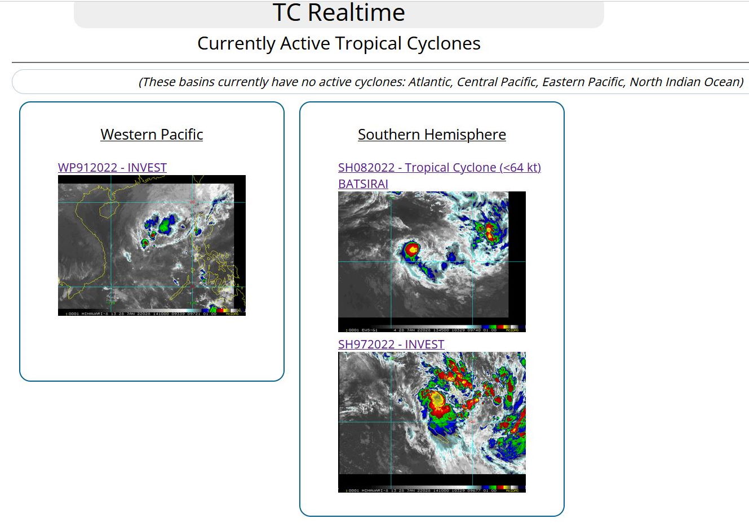749x523 pixels.
Task: Open the WP912022 - INVEST link
Action: pyautogui.click(x=112, y=167)
